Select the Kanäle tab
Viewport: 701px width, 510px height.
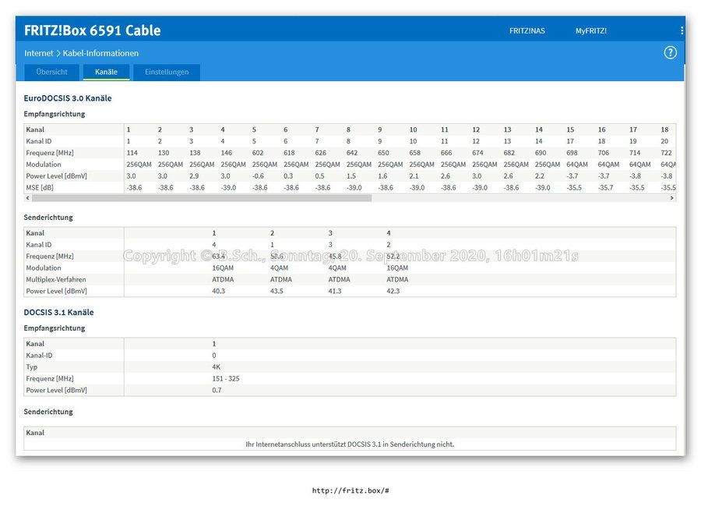click(106, 72)
